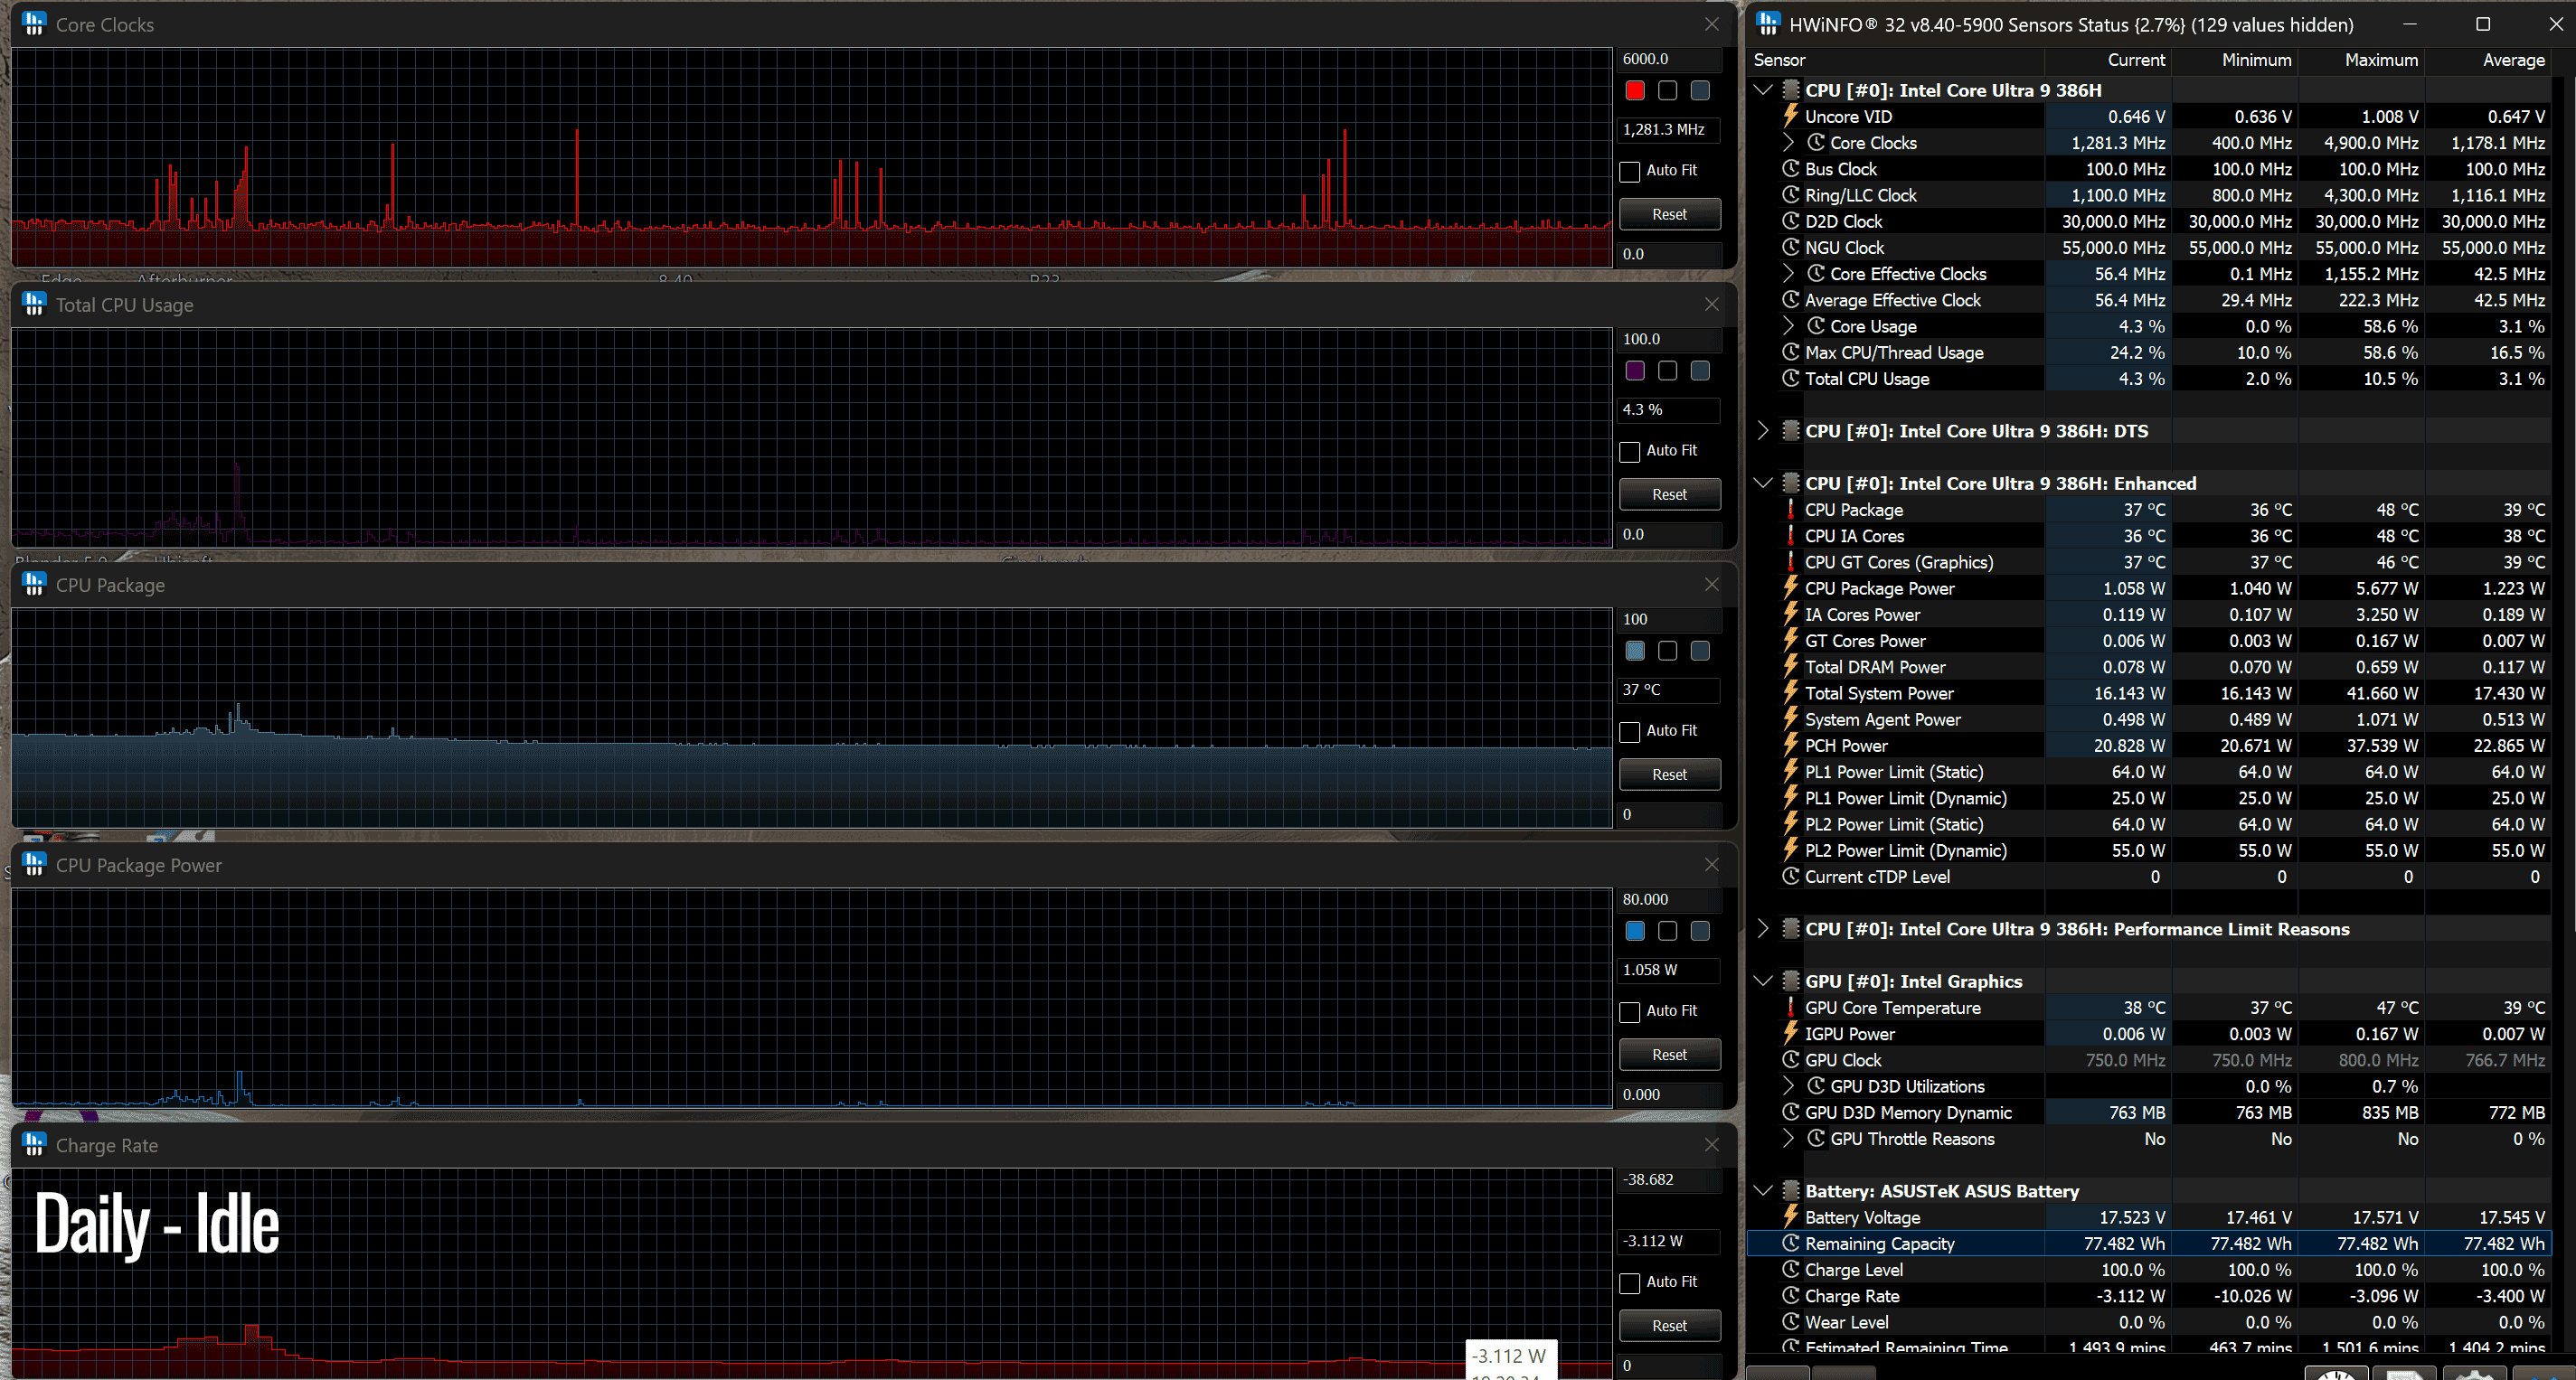Viewport: 2576px width, 1380px height.
Task: Collapse the CPU Enhanced sensor group
Action: [1763, 483]
